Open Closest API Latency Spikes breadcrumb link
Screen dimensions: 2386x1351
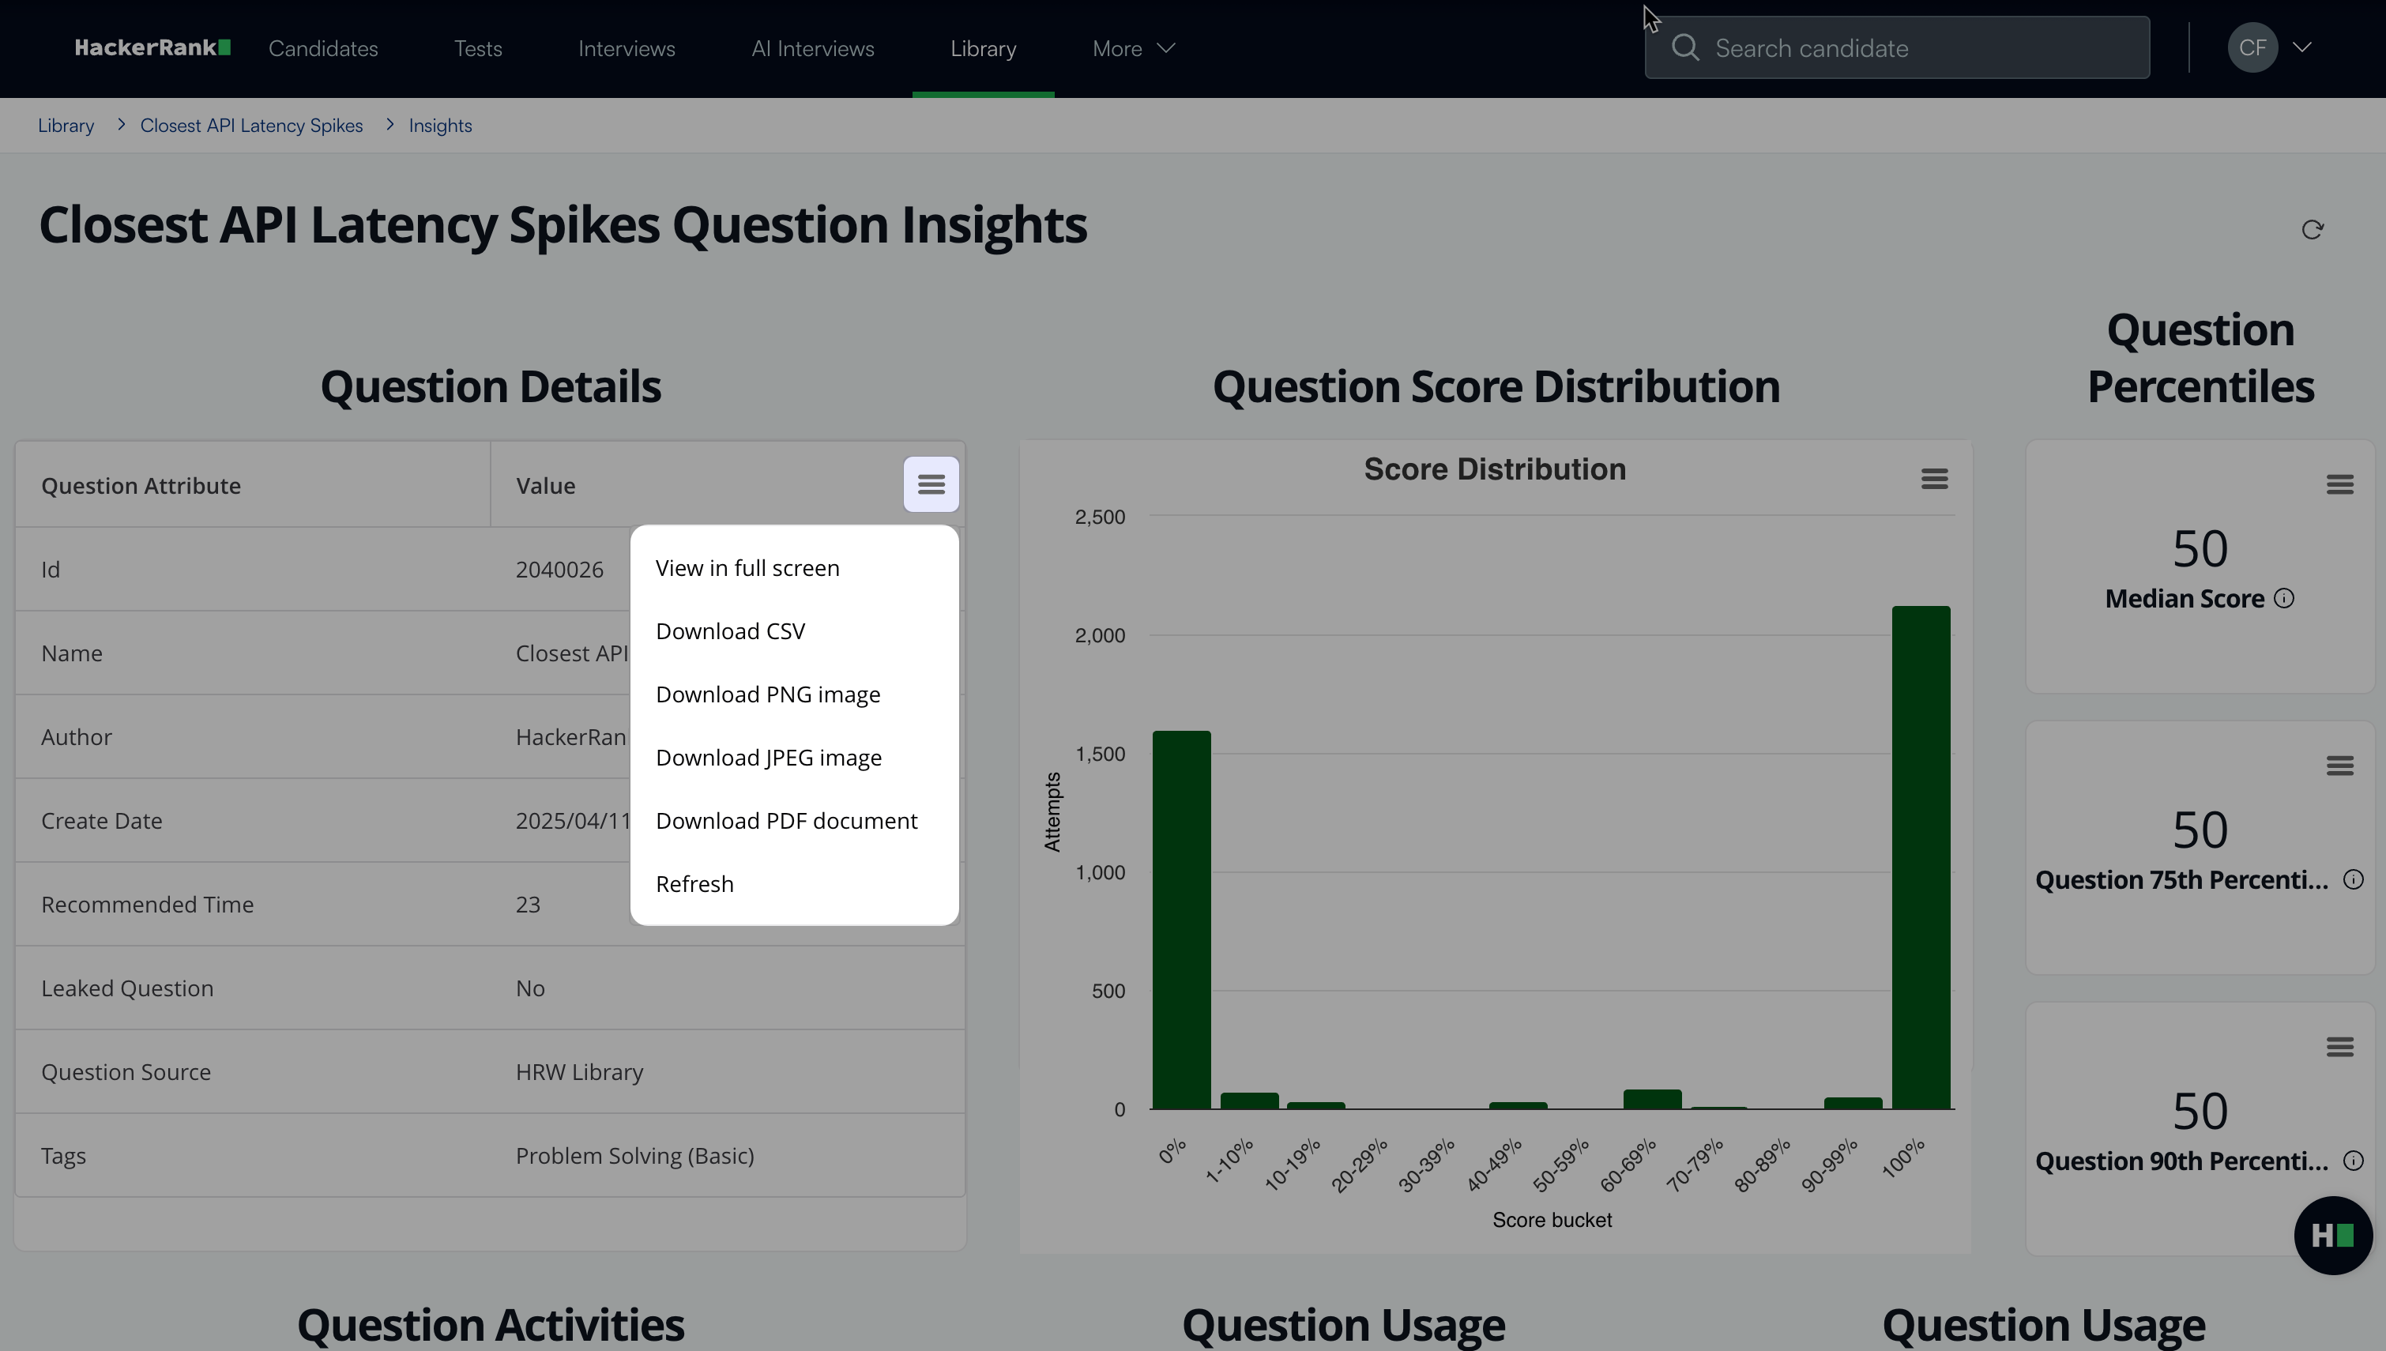[x=251, y=126]
